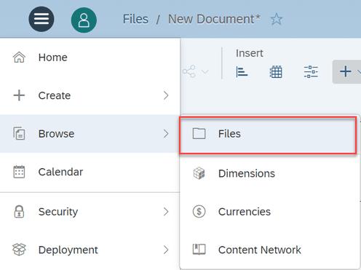Insert an input control using sliders icon
The image size is (361, 270).
point(311,72)
